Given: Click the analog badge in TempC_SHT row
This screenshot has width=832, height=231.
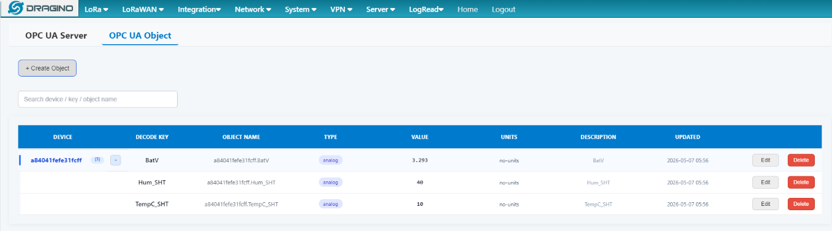Looking at the screenshot, I should [331, 204].
